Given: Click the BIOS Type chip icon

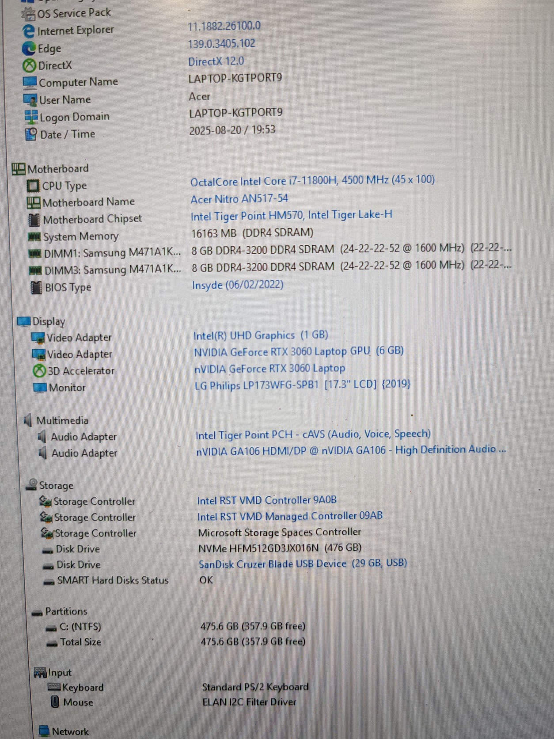Looking at the screenshot, I should [36, 288].
